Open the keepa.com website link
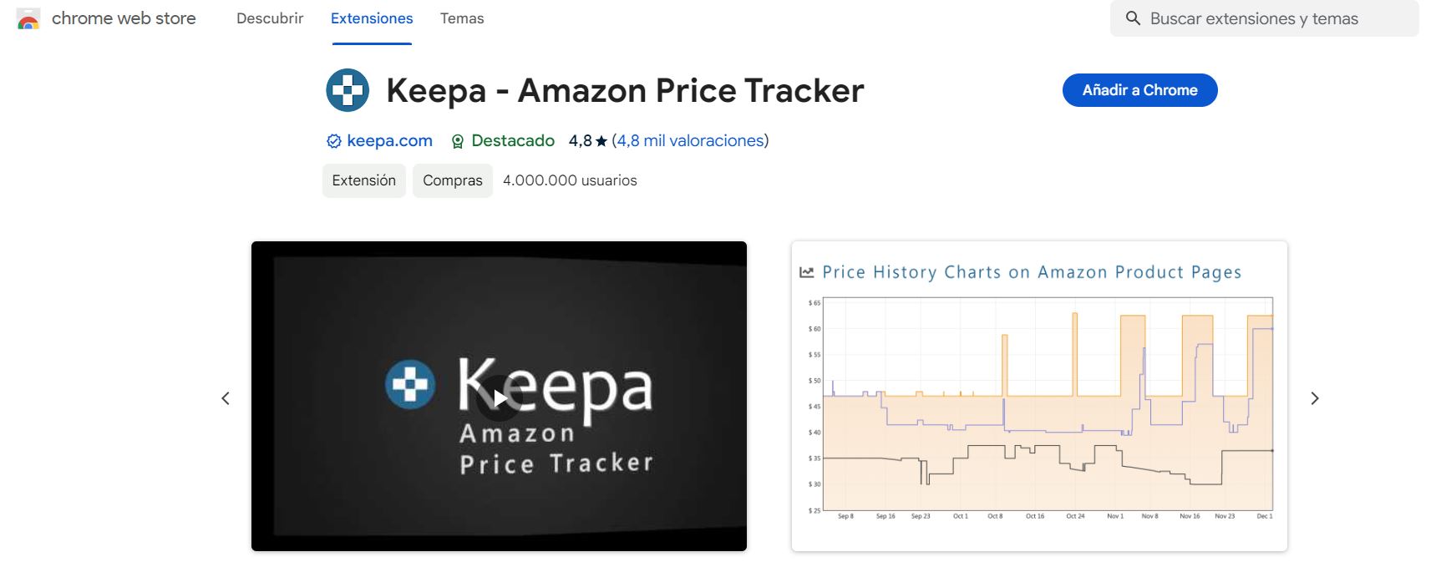Viewport: 1436px width, 567px height. [389, 140]
